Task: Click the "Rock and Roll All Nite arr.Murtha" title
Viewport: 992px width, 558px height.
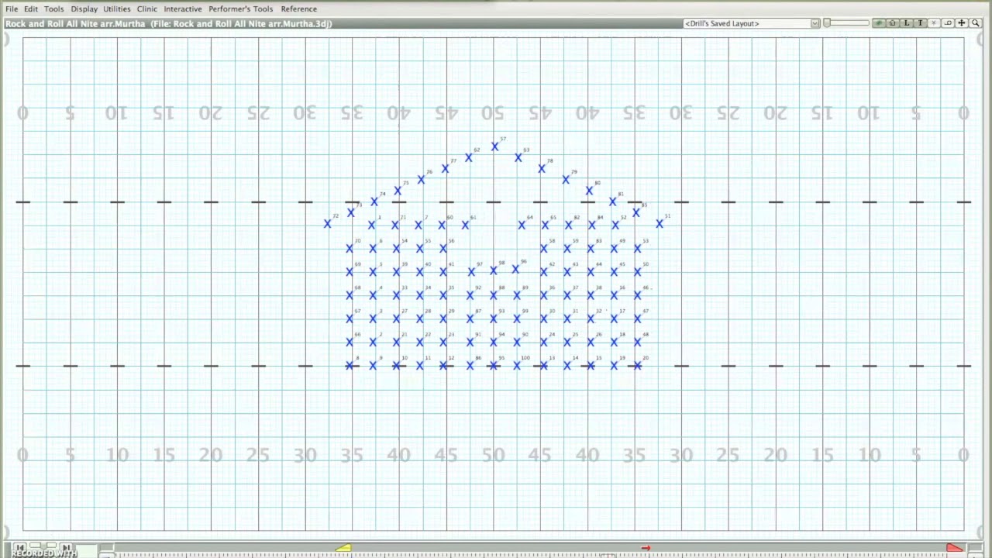Action: point(75,23)
